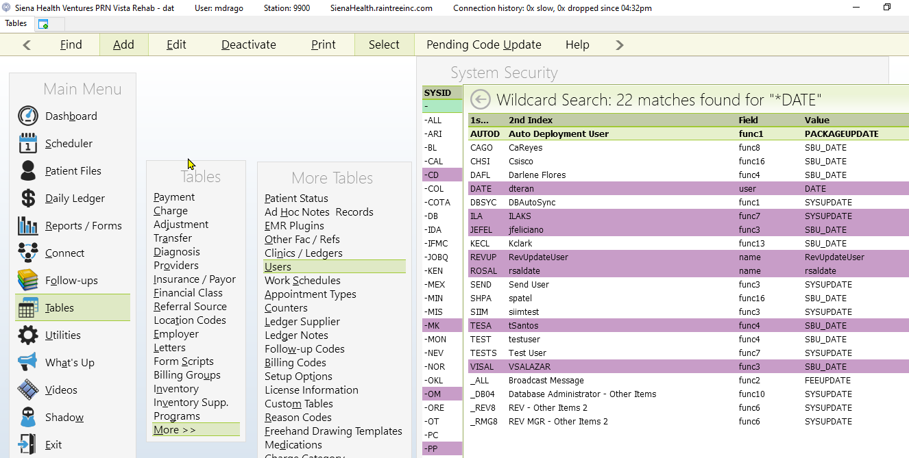Open EMR Plugins entry

(294, 226)
